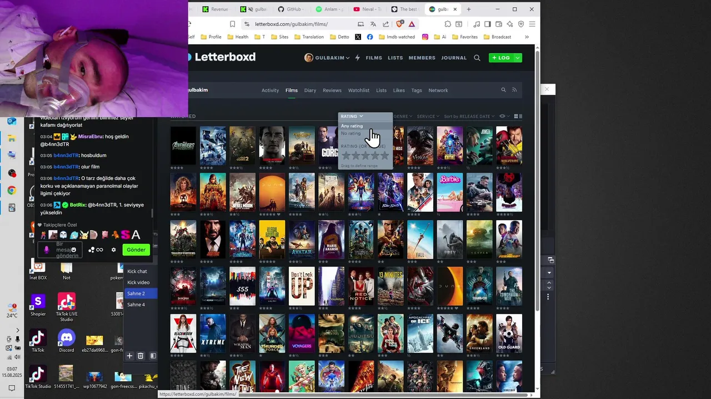
Task: Set rating using the star range slider
Action: click(x=365, y=156)
